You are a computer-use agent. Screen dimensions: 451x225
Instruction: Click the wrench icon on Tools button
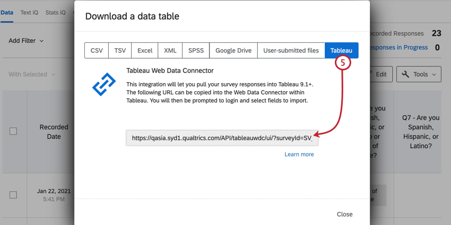point(406,74)
